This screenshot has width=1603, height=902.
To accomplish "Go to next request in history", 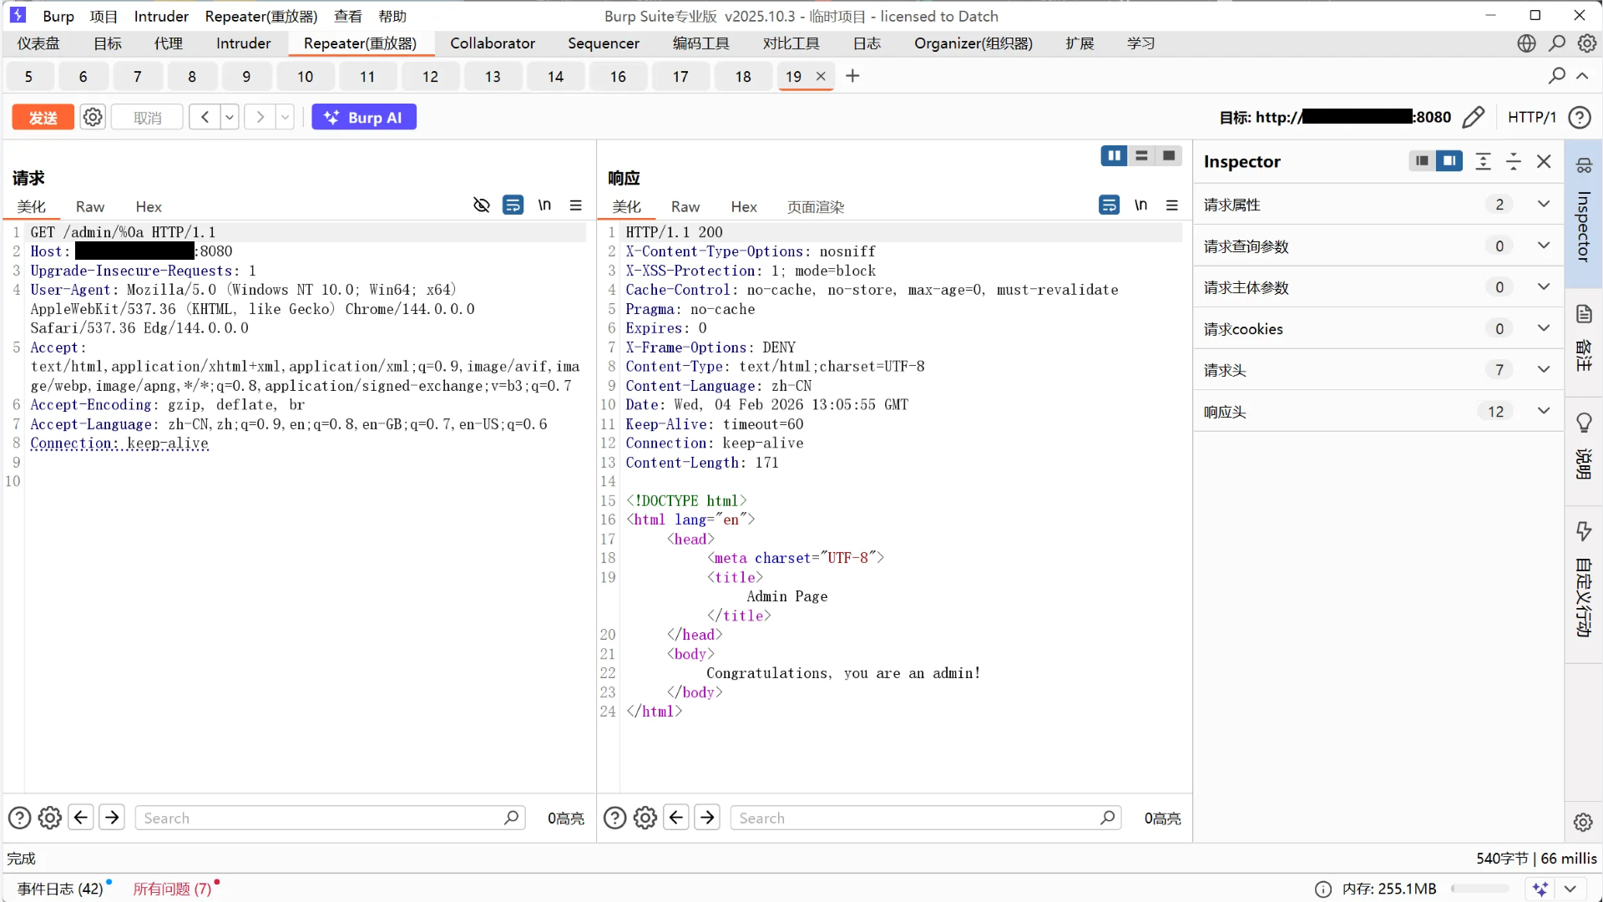I will (x=260, y=117).
